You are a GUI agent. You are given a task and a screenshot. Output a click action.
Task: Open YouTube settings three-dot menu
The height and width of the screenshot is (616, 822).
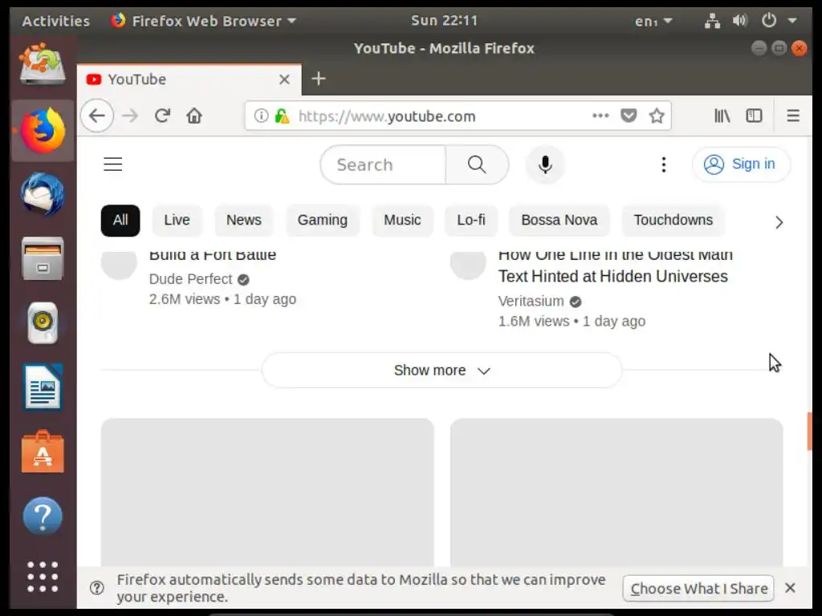[664, 164]
